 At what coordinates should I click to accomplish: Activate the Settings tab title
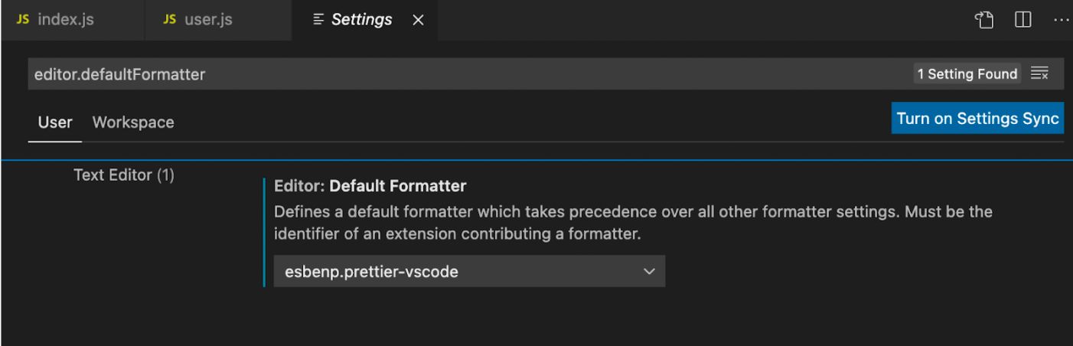361,20
